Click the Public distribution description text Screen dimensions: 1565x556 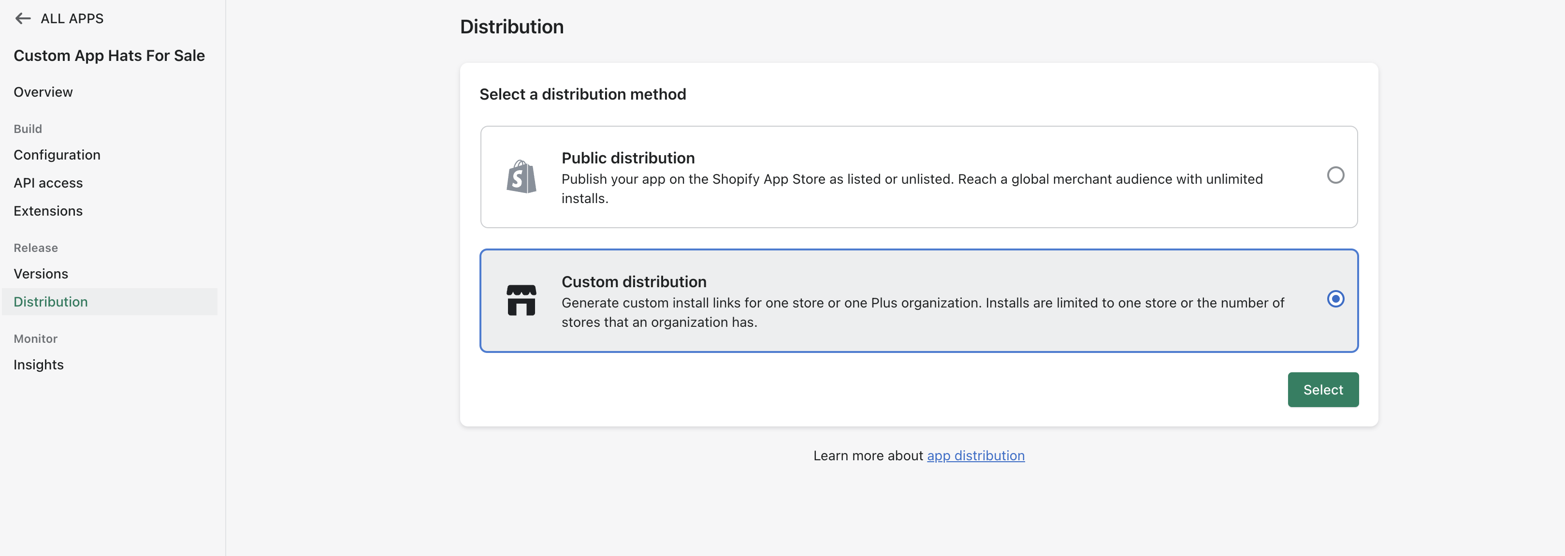pyautogui.click(x=912, y=189)
